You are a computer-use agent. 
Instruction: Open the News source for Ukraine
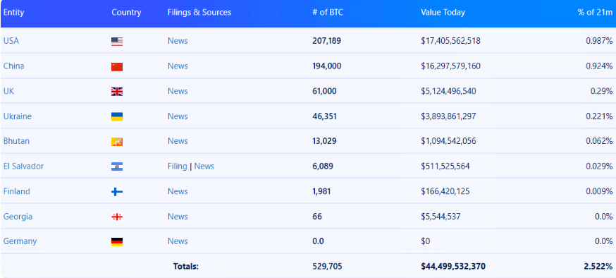click(178, 116)
